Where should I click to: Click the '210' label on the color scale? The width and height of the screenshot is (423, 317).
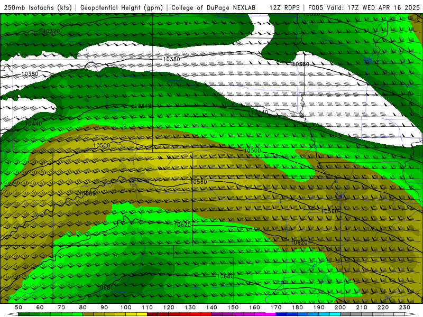362,307
